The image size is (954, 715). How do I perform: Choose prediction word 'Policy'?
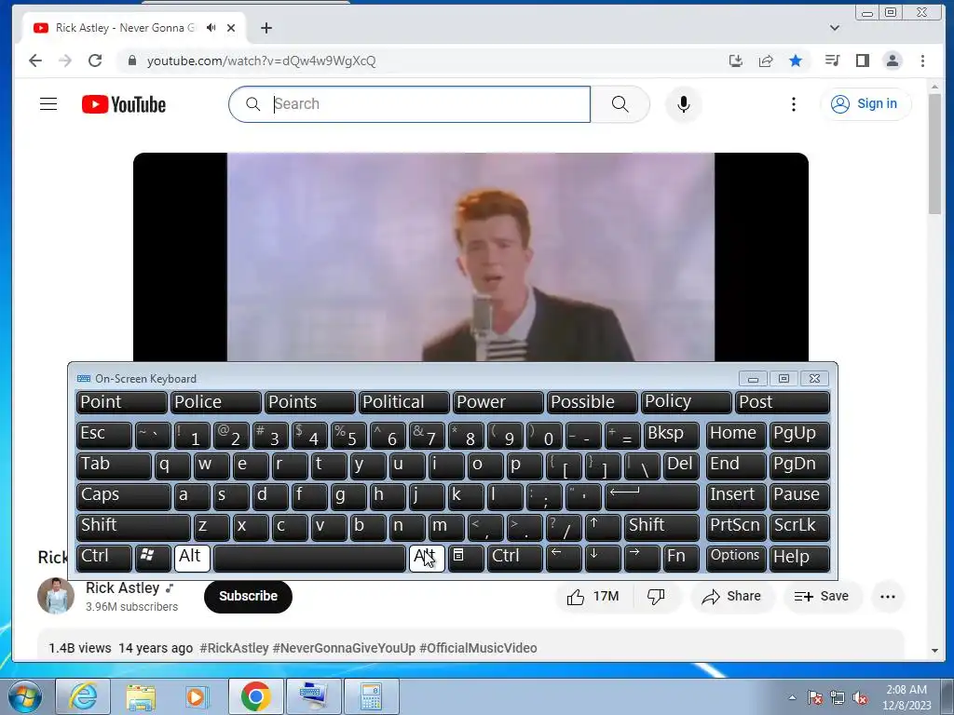[x=687, y=402]
